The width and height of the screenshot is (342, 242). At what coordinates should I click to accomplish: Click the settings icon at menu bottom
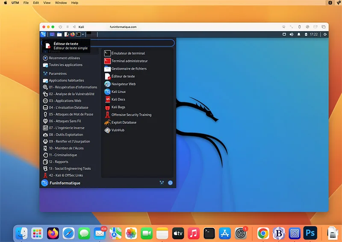point(162,183)
